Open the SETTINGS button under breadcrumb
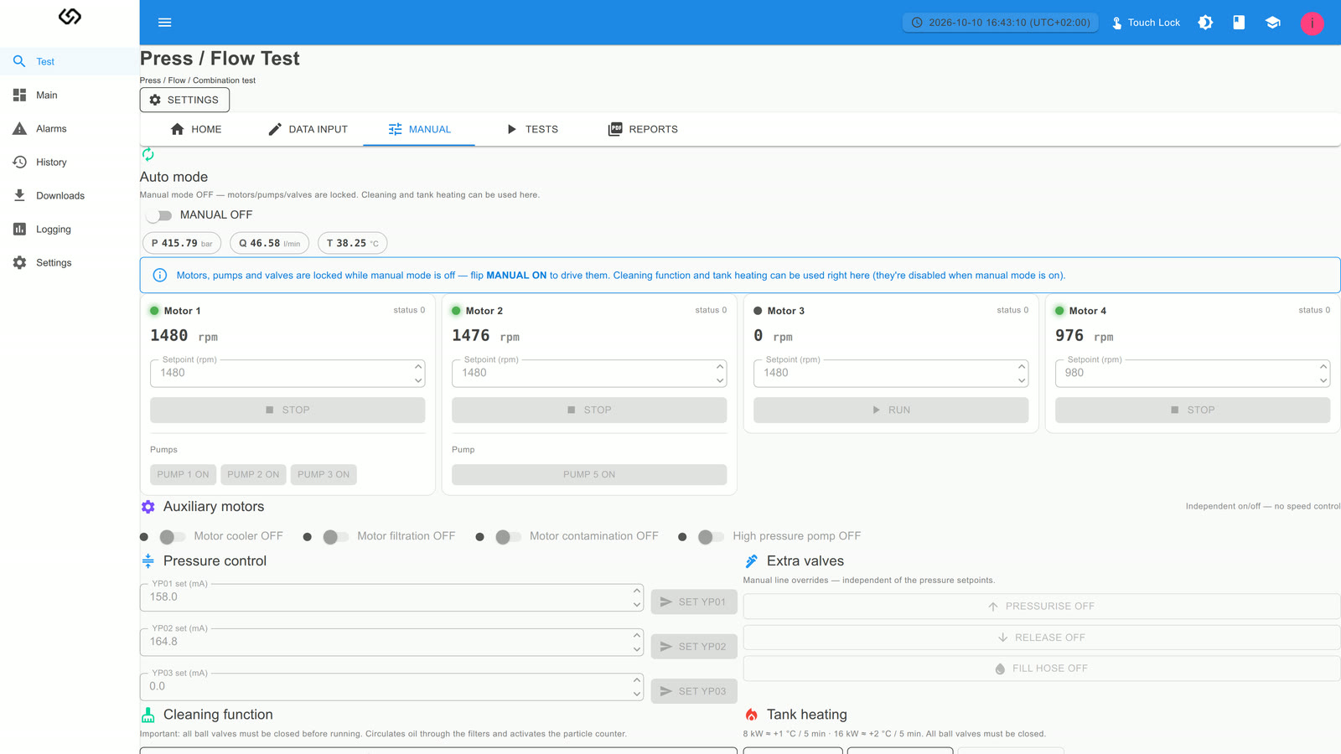This screenshot has height=754, width=1341. pyautogui.click(x=184, y=100)
